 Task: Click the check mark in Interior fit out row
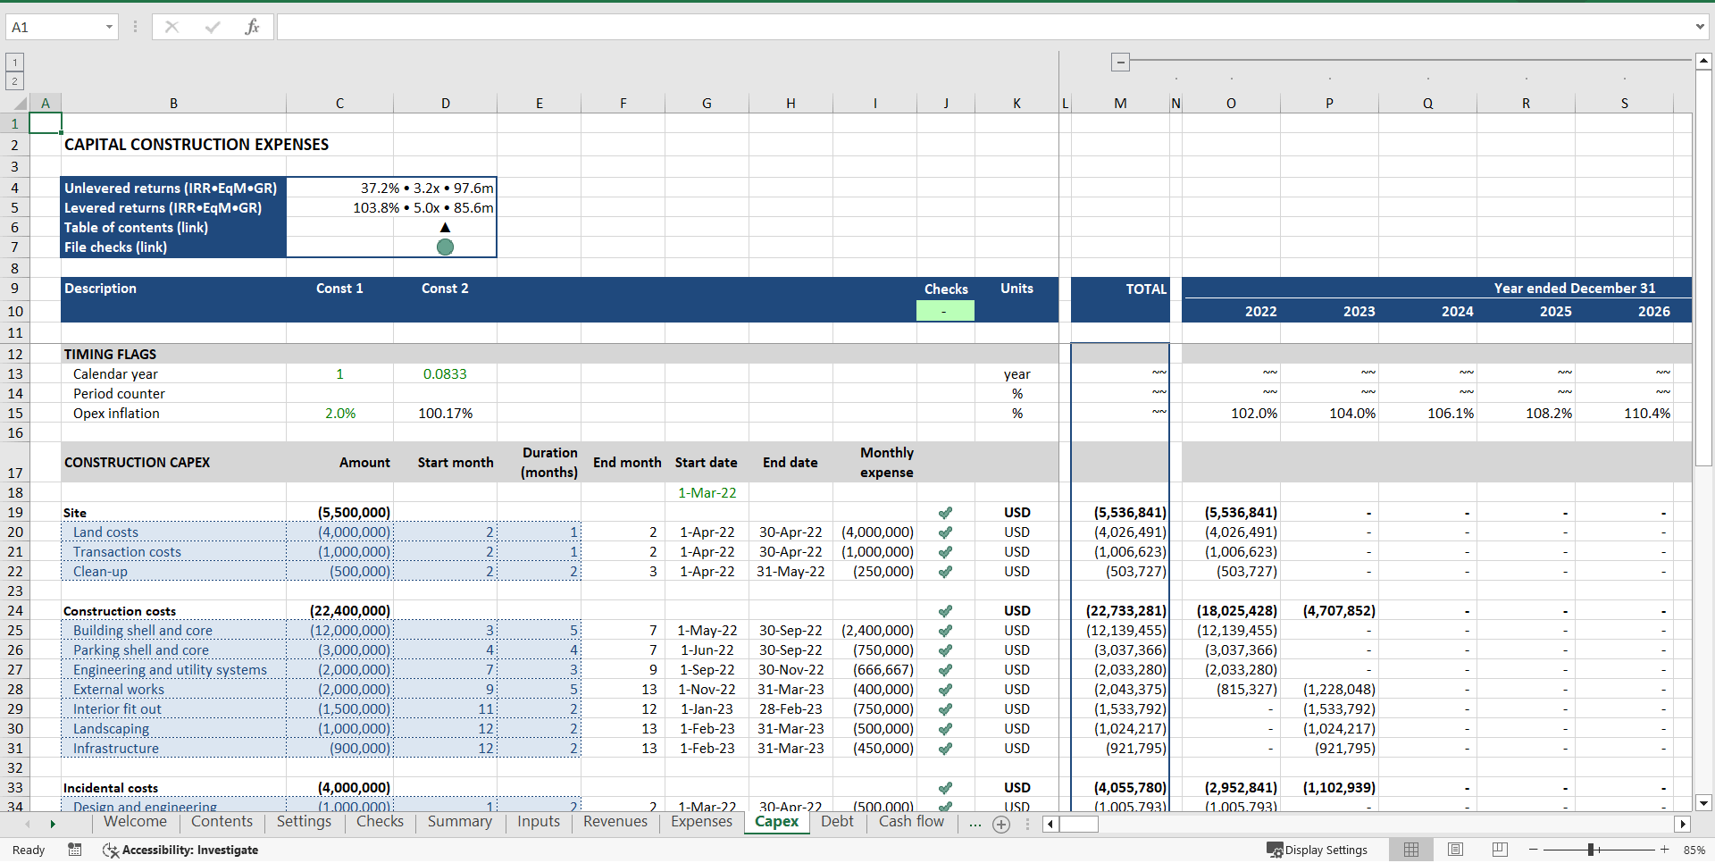945,709
